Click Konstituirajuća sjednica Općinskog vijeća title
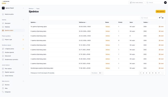The image size is (168, 97). tap(42, 68)
